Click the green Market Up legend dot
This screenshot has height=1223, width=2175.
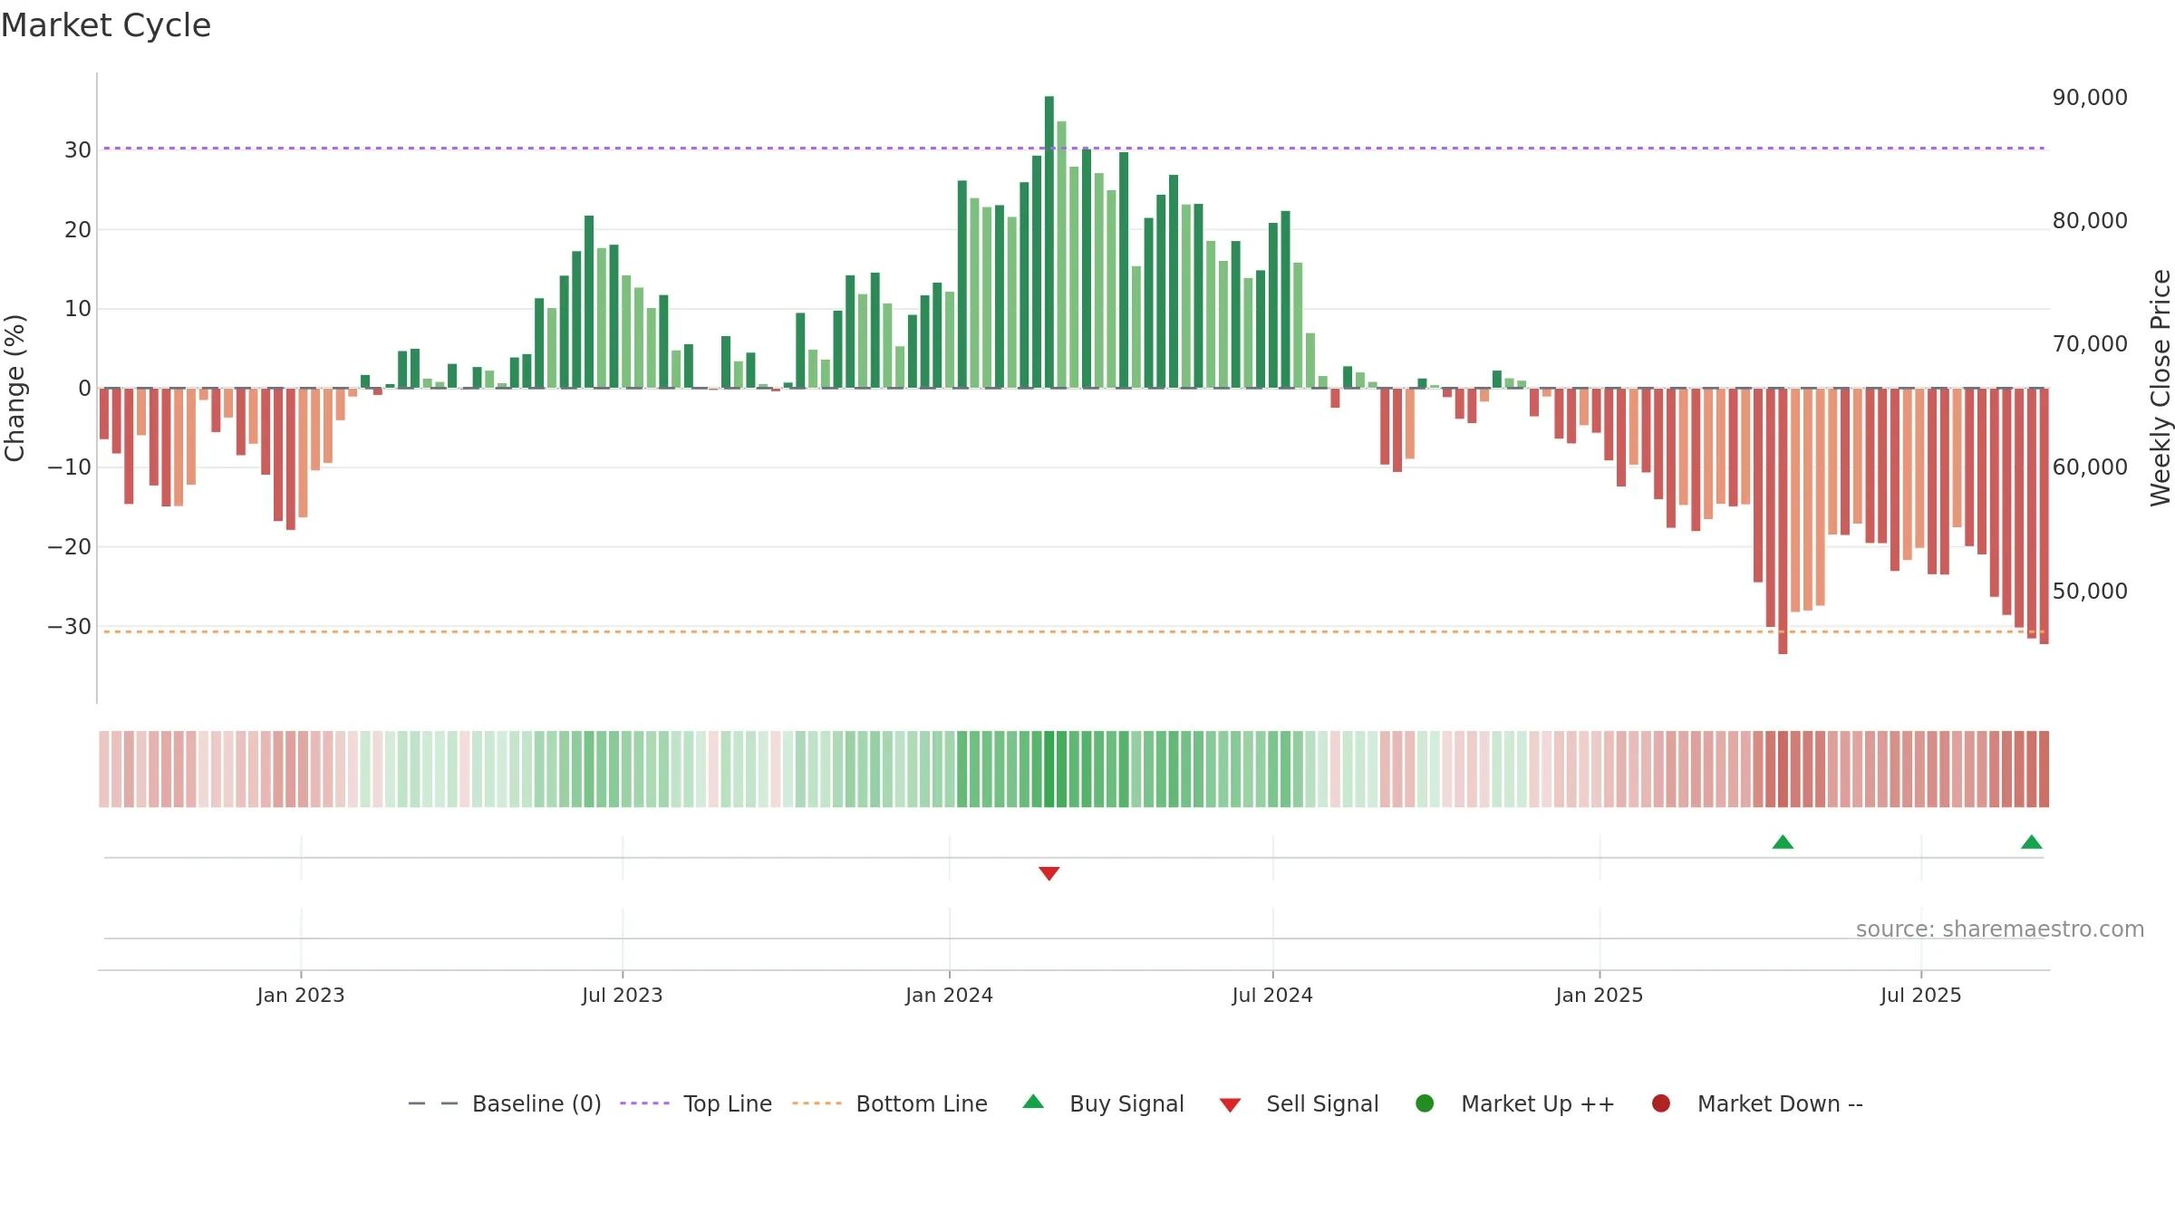(1425, 1103)
